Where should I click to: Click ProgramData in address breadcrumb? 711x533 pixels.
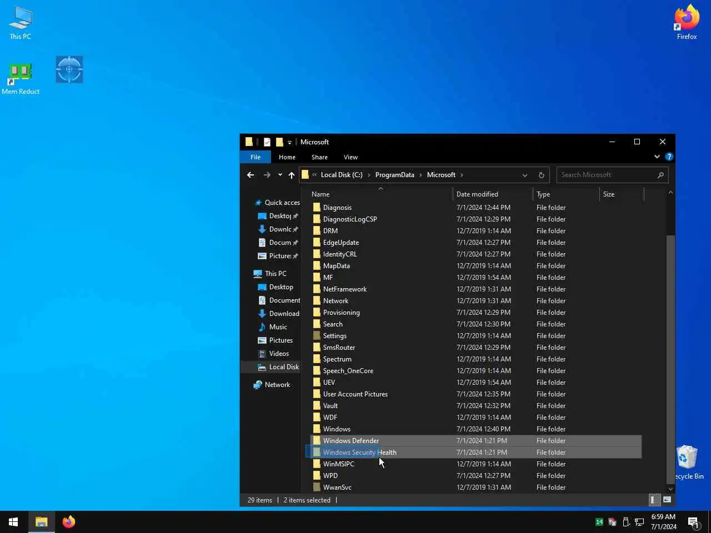tap(394, 175)
